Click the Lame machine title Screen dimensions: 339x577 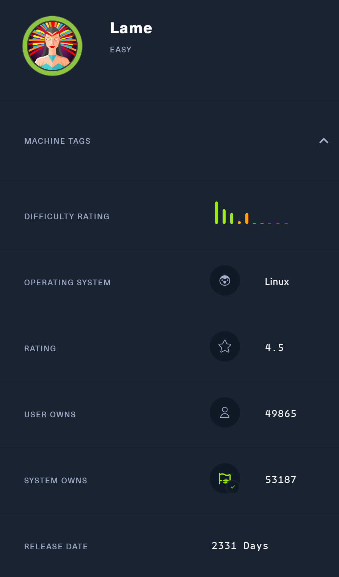[x=131, y=28]
